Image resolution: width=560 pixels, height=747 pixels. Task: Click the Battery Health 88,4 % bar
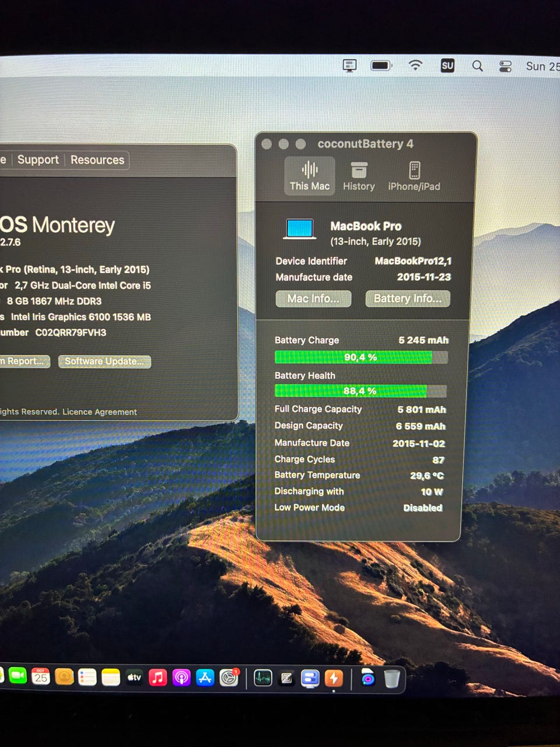[x=360, y=391]
